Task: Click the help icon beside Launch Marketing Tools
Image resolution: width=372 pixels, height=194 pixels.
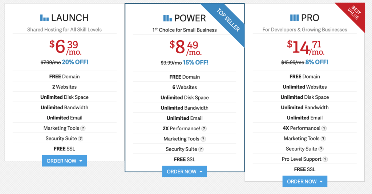Action: (83, 128)
